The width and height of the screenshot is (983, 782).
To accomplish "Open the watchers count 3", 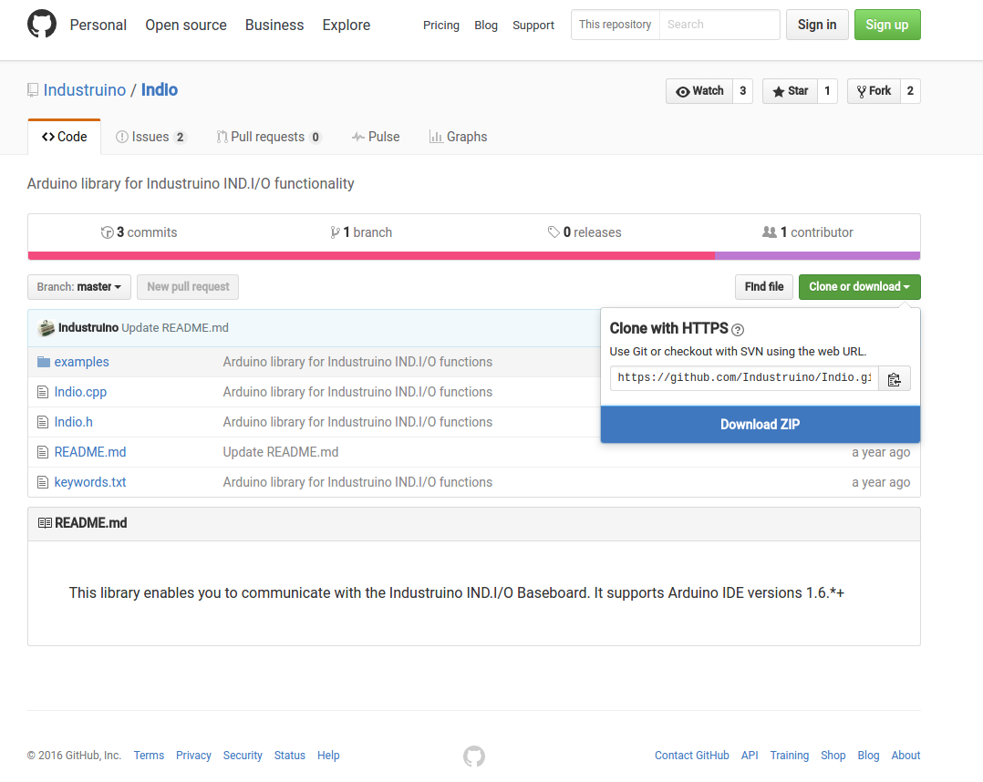I will 743,91.
